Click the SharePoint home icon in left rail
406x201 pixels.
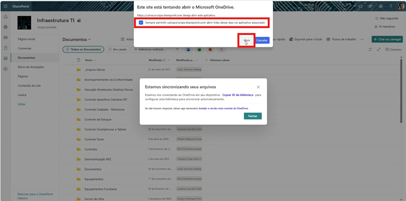[x=5, y=17]
